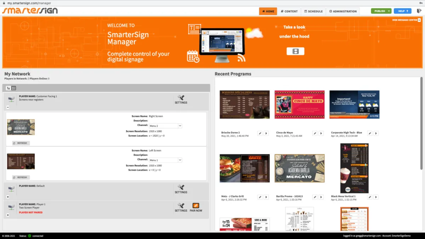
Task: Click the browser address bar URL
Action: 29,2
